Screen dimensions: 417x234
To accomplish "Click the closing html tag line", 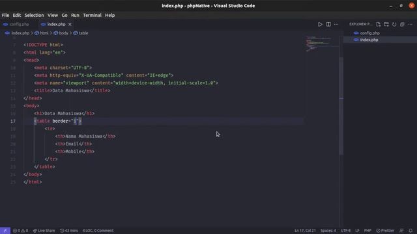I will (x=33, y=182).
